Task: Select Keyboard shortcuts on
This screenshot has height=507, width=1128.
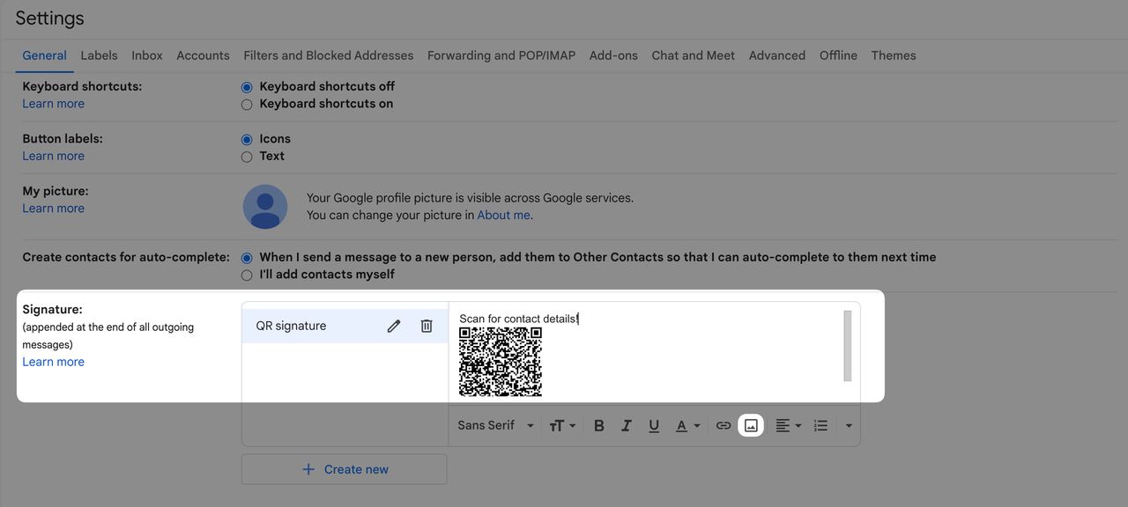Action: [x=247, y=105]
